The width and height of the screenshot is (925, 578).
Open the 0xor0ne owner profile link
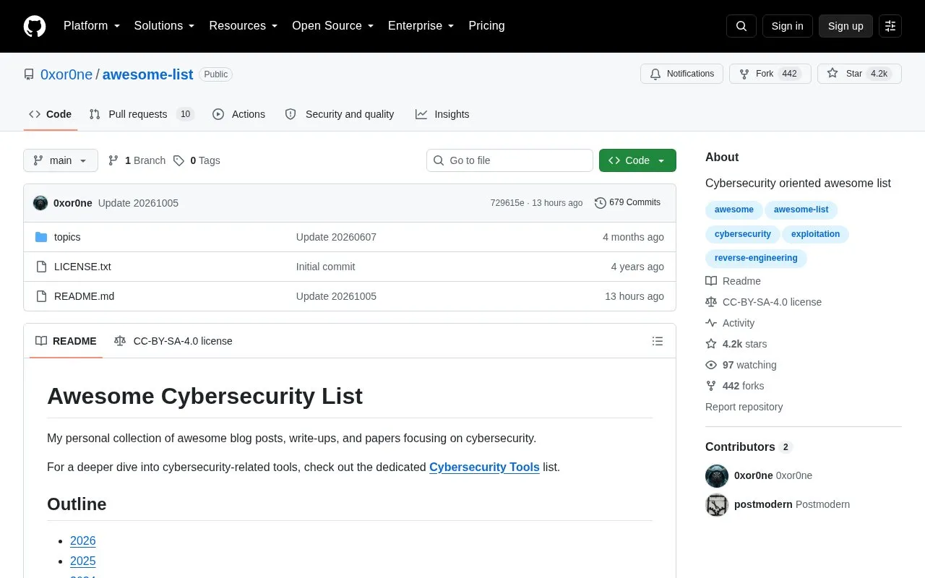pos(66,74)
